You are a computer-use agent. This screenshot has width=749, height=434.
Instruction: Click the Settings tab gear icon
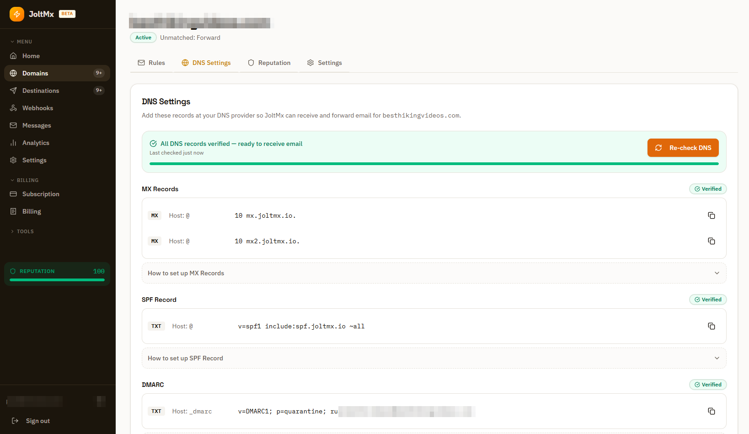coord(310,63)
